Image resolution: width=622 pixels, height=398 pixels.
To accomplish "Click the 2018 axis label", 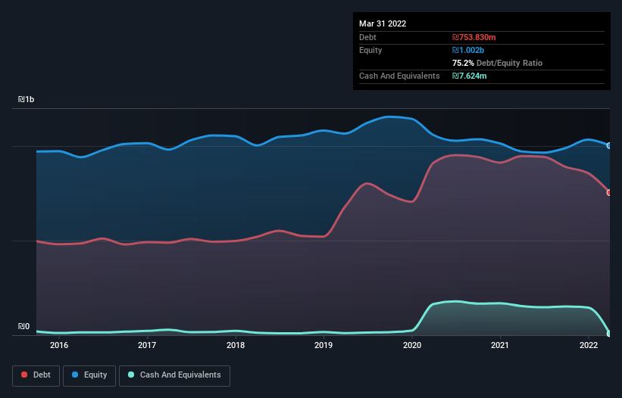I will (236, 345).
